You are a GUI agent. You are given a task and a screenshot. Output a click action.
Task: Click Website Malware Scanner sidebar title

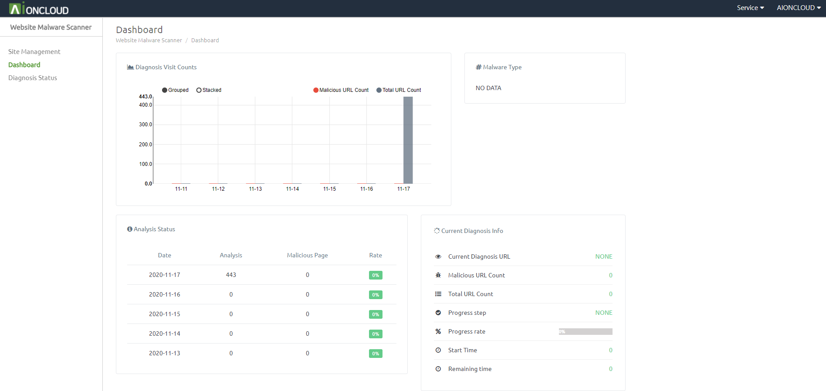point(51,27)
